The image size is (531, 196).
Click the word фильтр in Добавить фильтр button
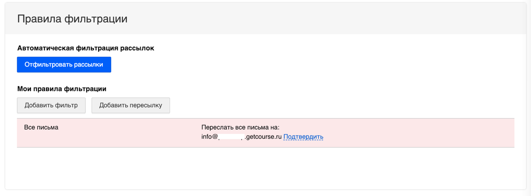point(66,105)
